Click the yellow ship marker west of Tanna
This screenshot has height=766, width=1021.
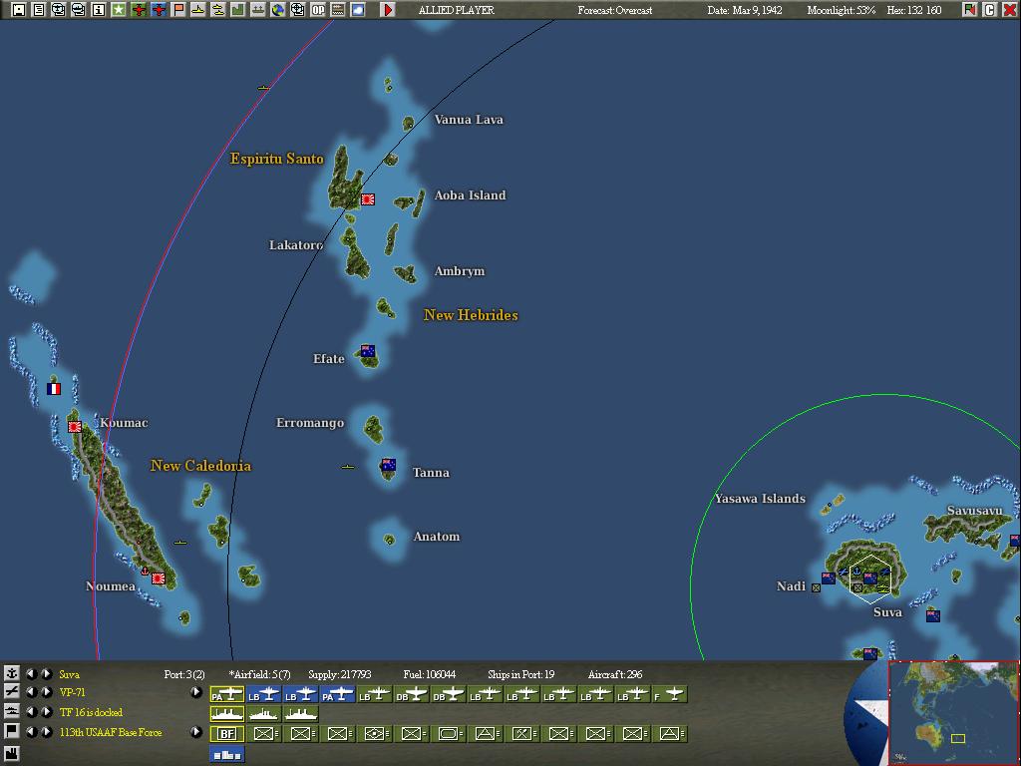pos(348,467)
